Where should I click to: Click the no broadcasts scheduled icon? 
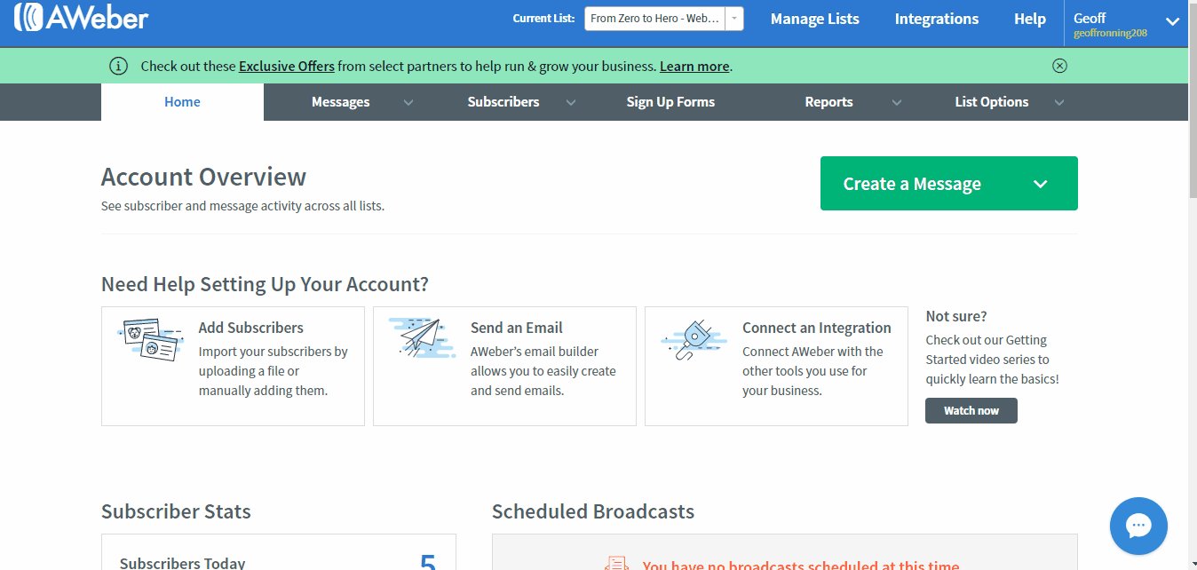(616, 563)
